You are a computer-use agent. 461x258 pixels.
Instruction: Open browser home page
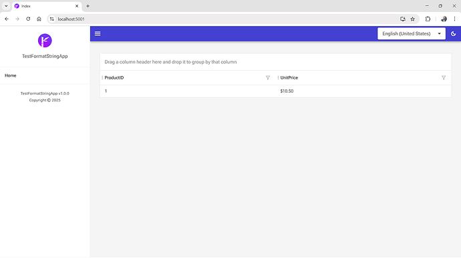(x=39, y=19)
